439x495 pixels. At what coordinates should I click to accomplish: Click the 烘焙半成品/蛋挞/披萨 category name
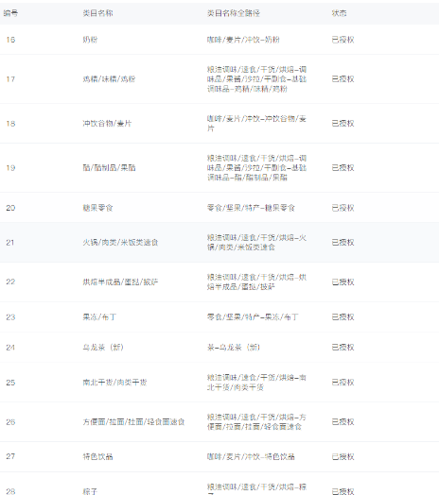click(x=120, y=282)
